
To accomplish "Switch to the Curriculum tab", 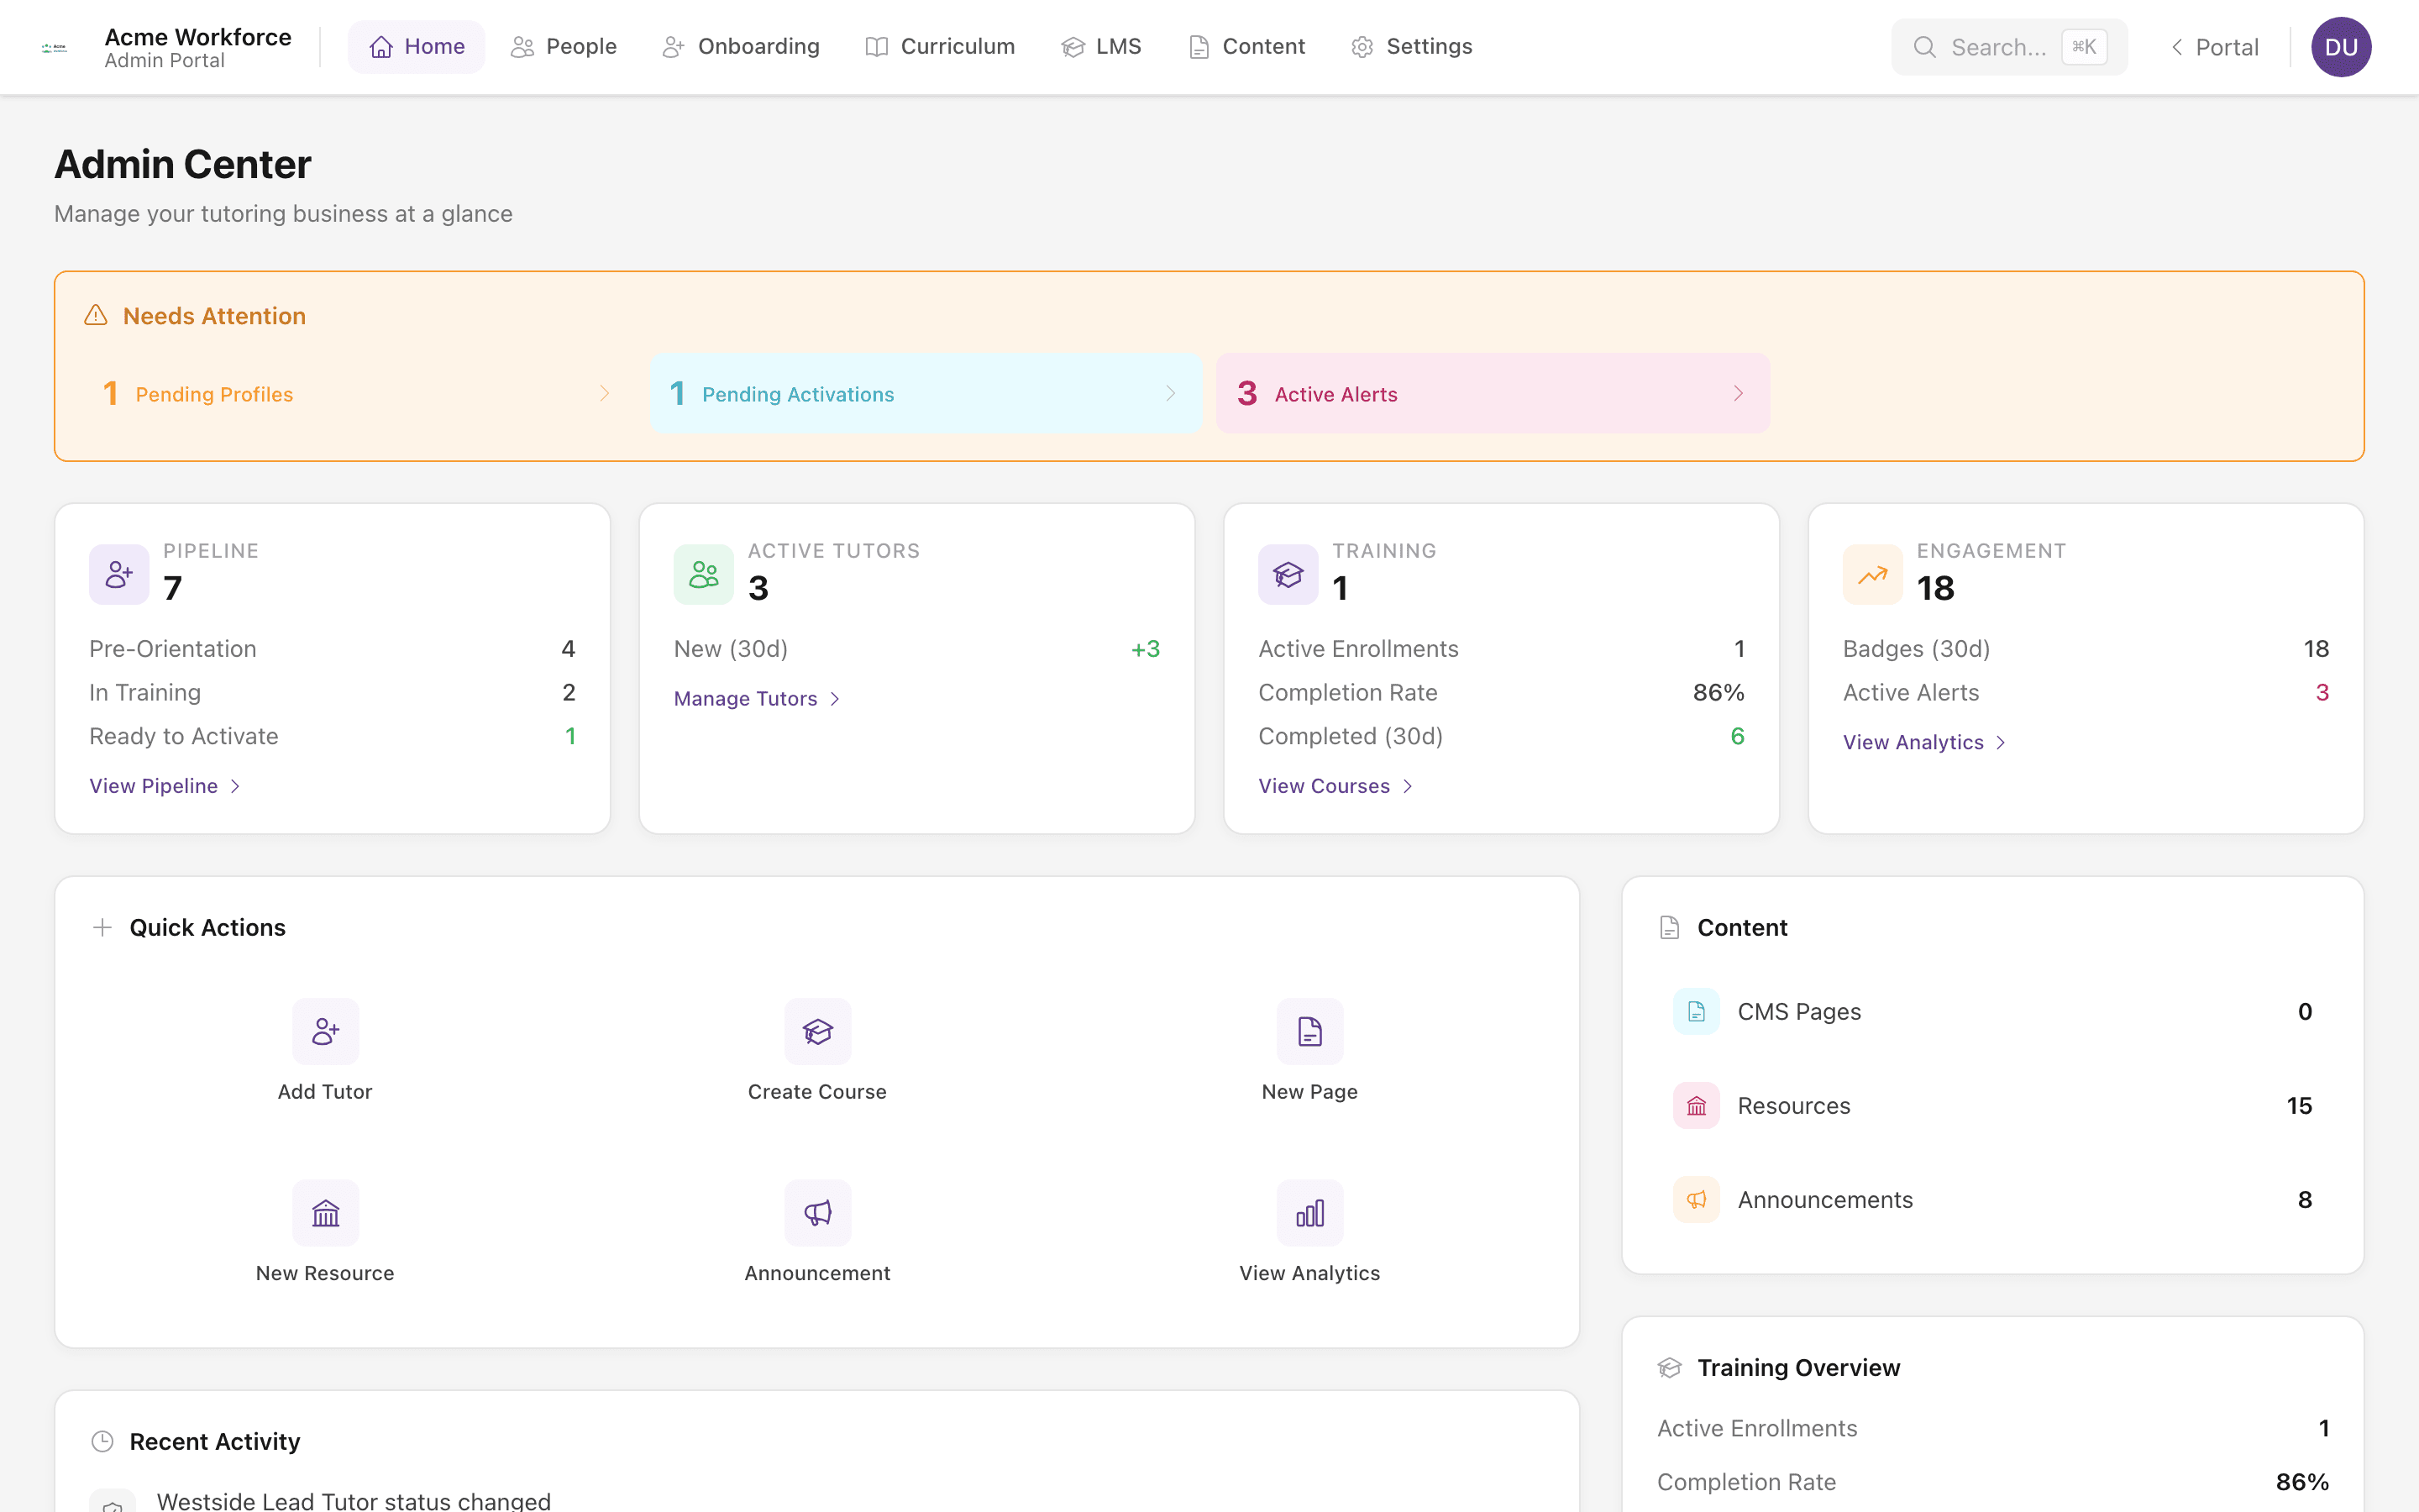I will pyautogui.click(x=940, y=47).
